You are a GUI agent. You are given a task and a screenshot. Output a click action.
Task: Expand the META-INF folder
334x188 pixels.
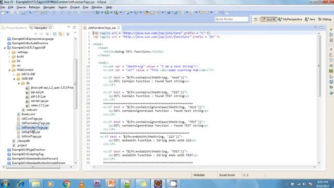14,74
